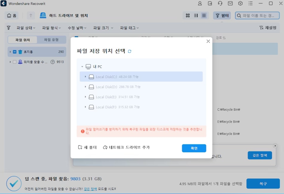Expand Local Disk(E:) node

[x=85, y=97]
